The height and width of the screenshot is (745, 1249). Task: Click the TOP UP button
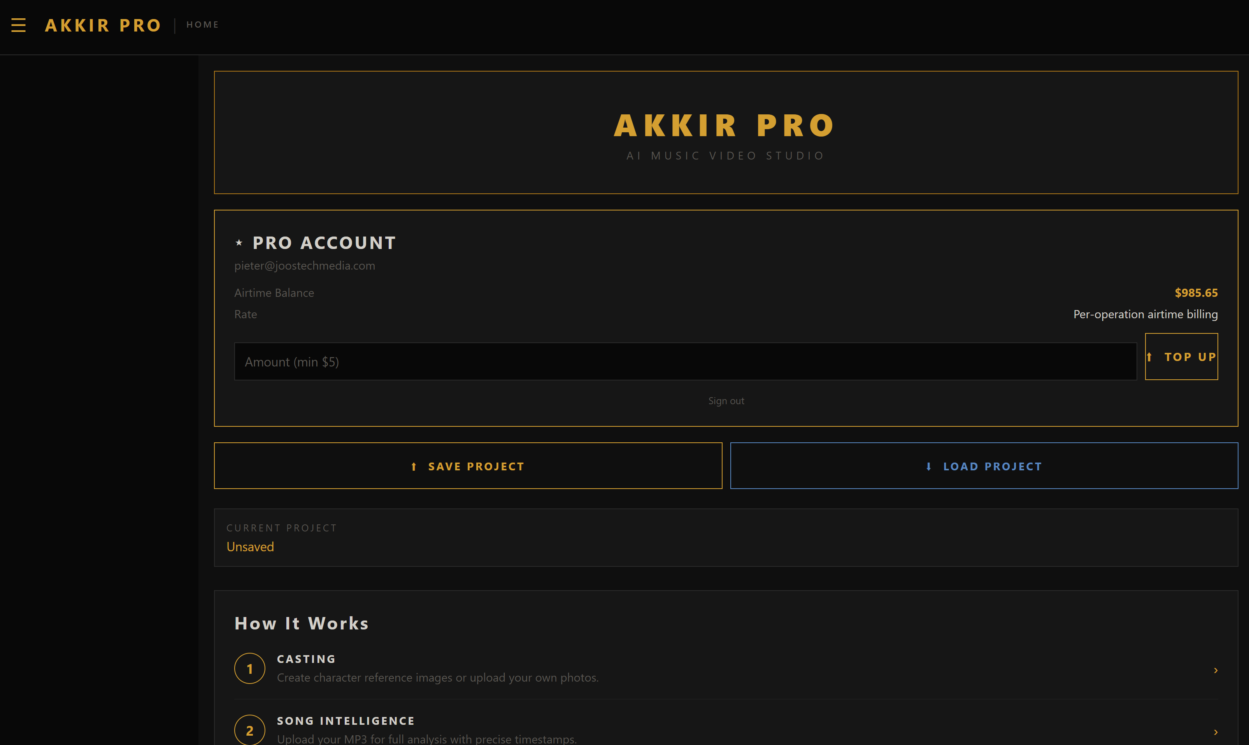click(1181, 356)
